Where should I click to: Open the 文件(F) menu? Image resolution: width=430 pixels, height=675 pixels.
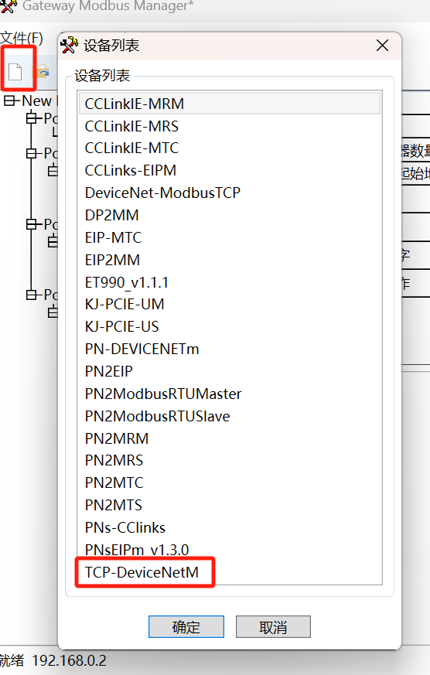[22, 39]
